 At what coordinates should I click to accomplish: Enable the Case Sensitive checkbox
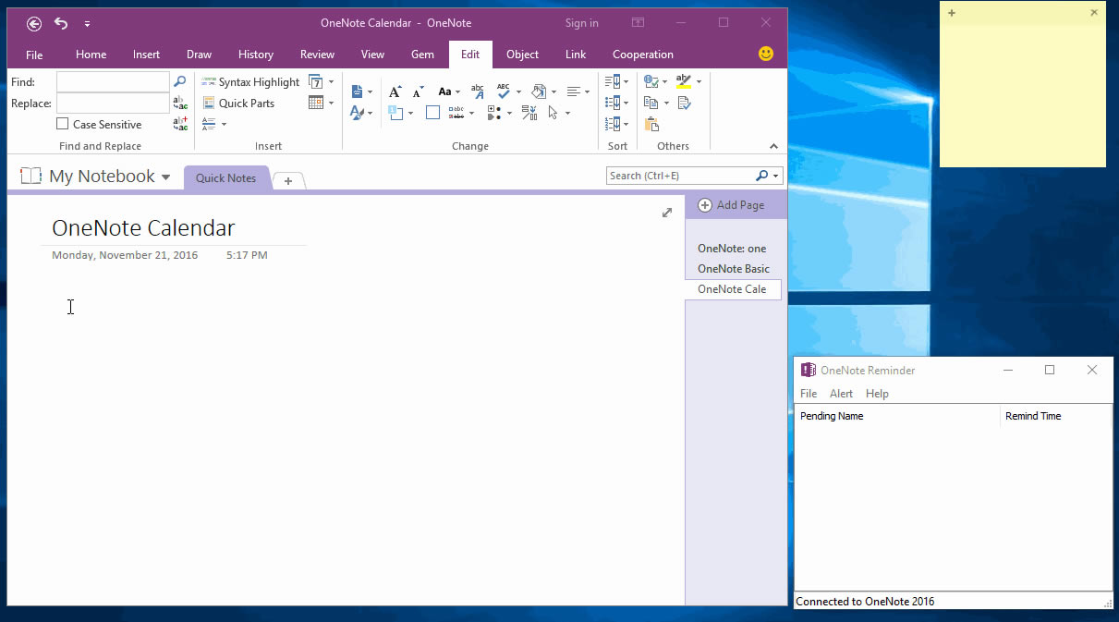pyautogui.click(x=62, y=123)
